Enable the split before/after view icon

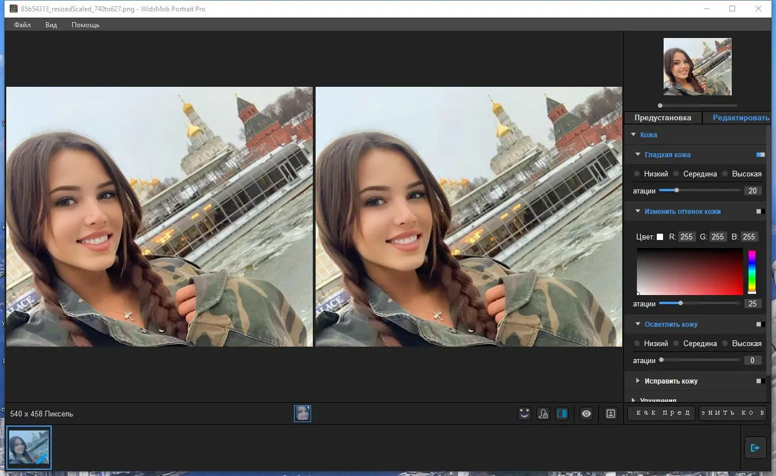[x=562, y=413]
